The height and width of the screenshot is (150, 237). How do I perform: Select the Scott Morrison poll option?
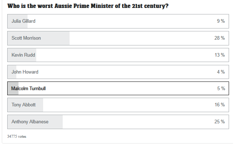point(118,38)
